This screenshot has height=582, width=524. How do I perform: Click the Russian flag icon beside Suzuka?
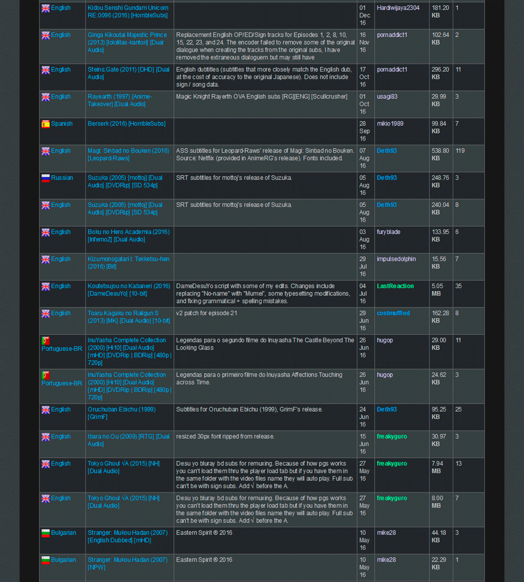pos(46,178)
